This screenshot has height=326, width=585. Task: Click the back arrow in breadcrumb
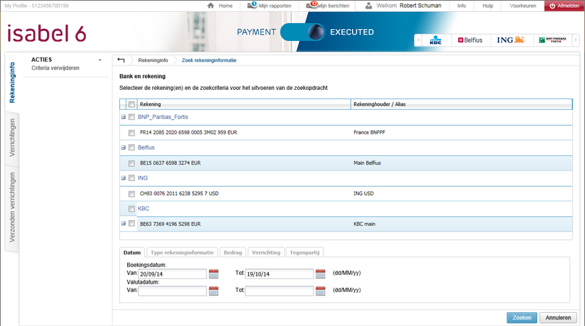pos(120,60)
